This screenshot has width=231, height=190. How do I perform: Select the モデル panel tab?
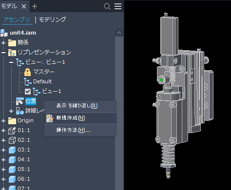click(9, 6)
